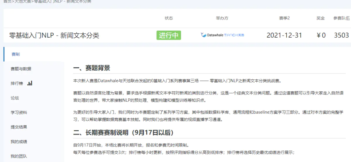Click the green 进行中 status badge

[169, 35]
